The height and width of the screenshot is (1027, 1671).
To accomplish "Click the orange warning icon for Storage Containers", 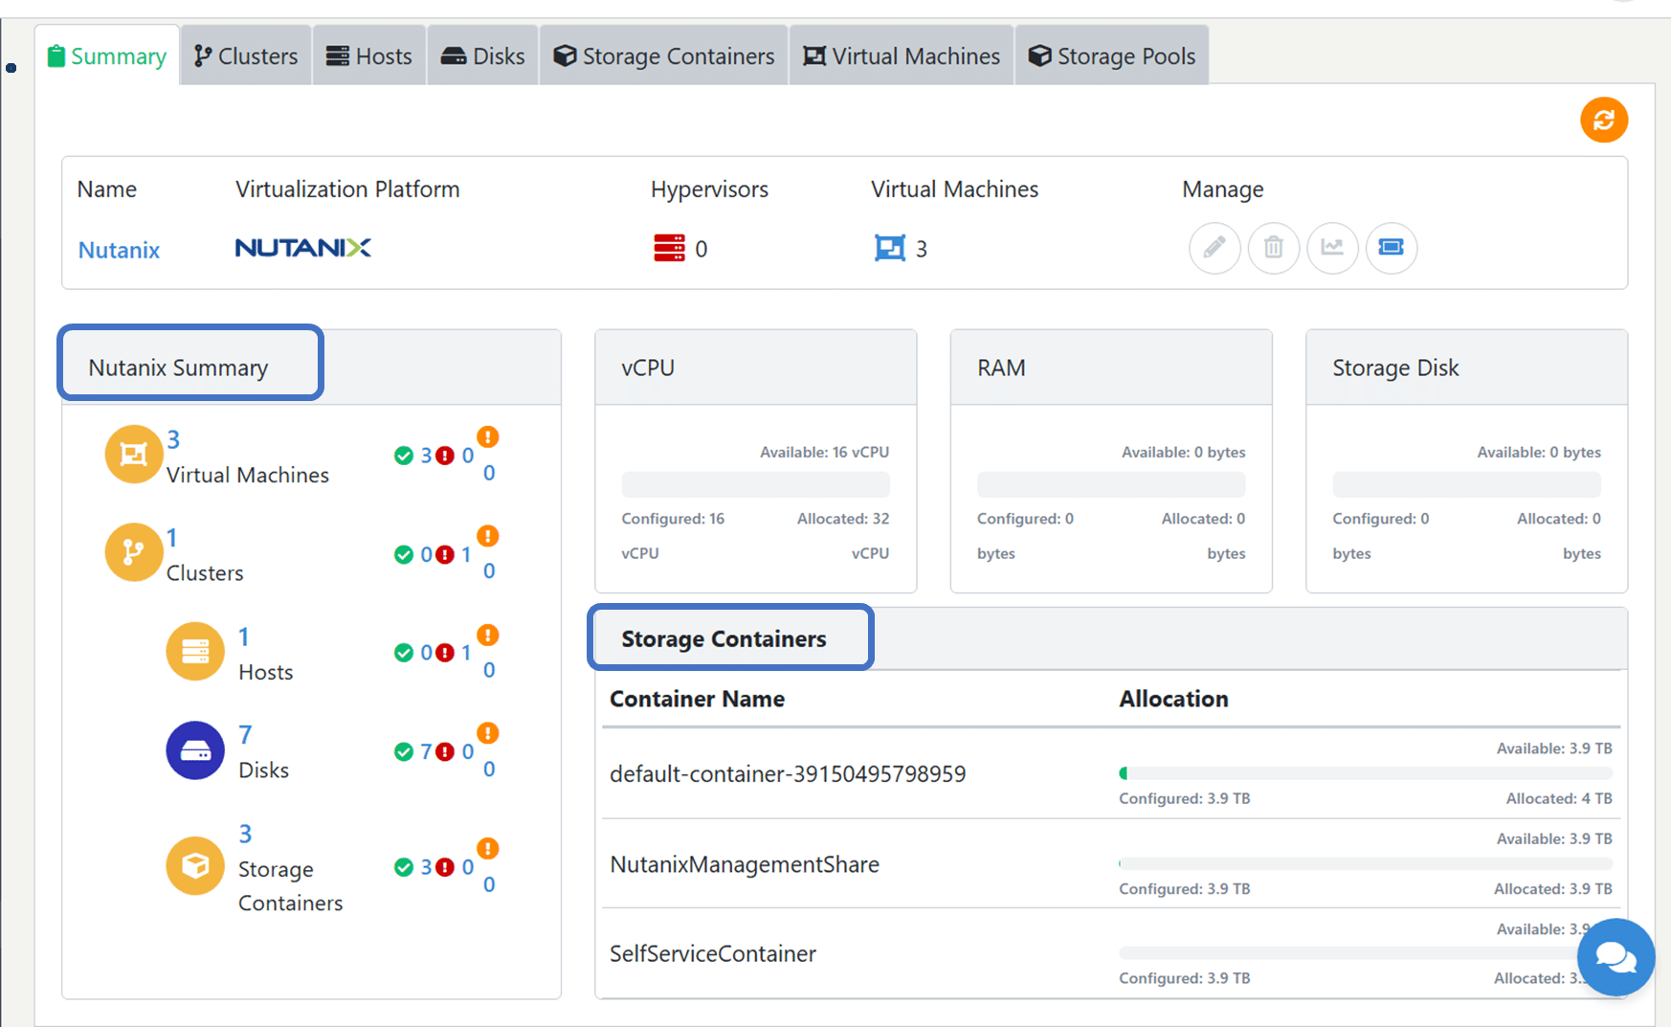I will pos(488,849).
